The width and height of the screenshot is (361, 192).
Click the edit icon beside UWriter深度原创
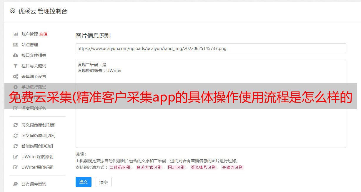click(x=16, y=157)
